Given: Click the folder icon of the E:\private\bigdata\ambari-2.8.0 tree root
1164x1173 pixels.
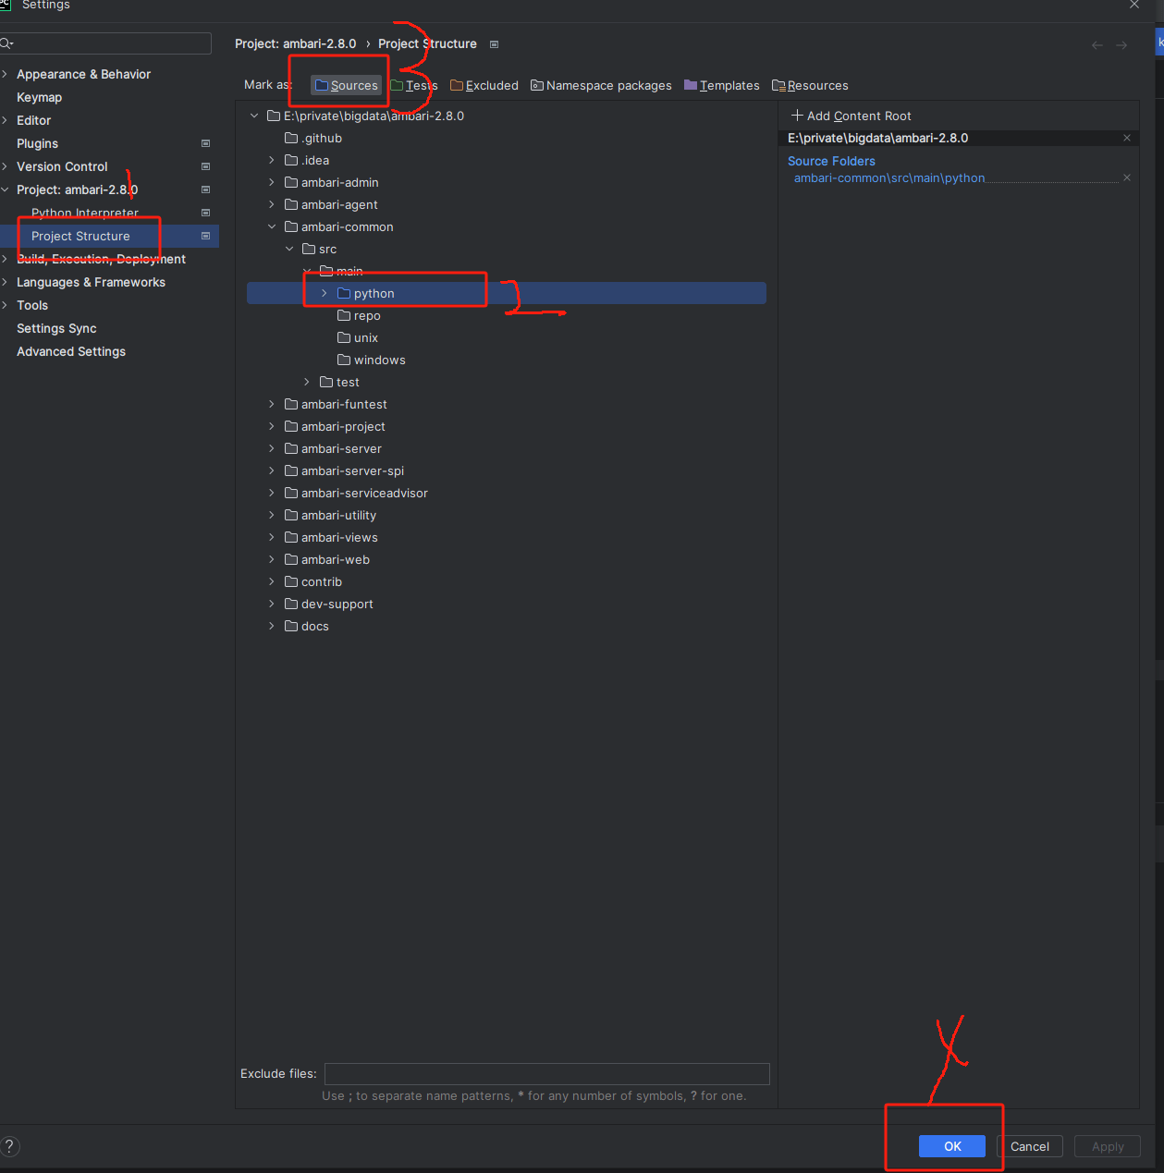Looking at the screenshot, I should click(x=274, y=116).
